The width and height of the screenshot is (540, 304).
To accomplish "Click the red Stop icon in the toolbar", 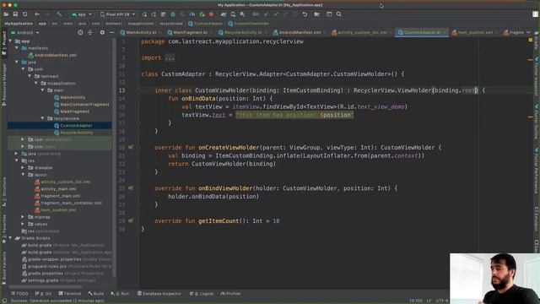I will coord(211,14).
